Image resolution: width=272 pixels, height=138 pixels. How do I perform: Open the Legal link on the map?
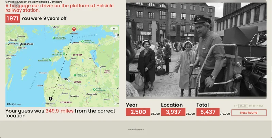click(19, 105)
